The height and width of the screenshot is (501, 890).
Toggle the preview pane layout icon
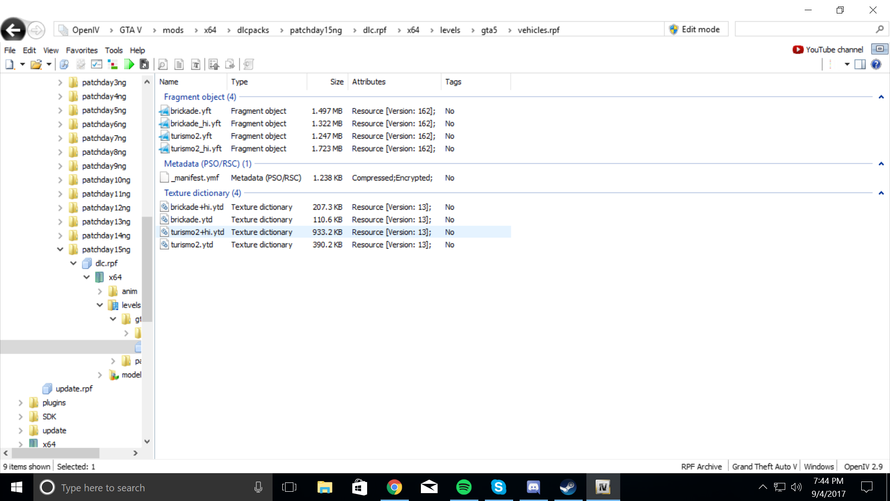(860, 64)
